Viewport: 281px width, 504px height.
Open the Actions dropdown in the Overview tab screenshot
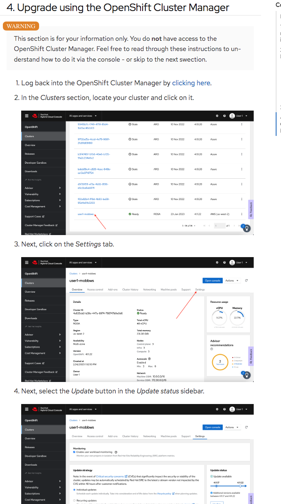[232, 280]
